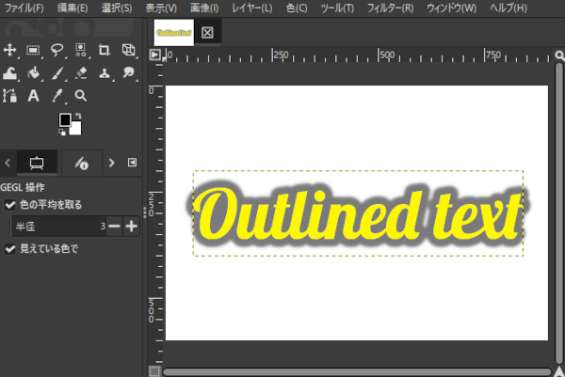Click the black foreground color swatch

point(64,119)
